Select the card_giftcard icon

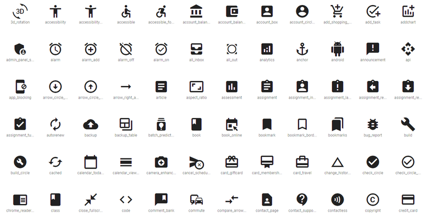click(232, 162)
